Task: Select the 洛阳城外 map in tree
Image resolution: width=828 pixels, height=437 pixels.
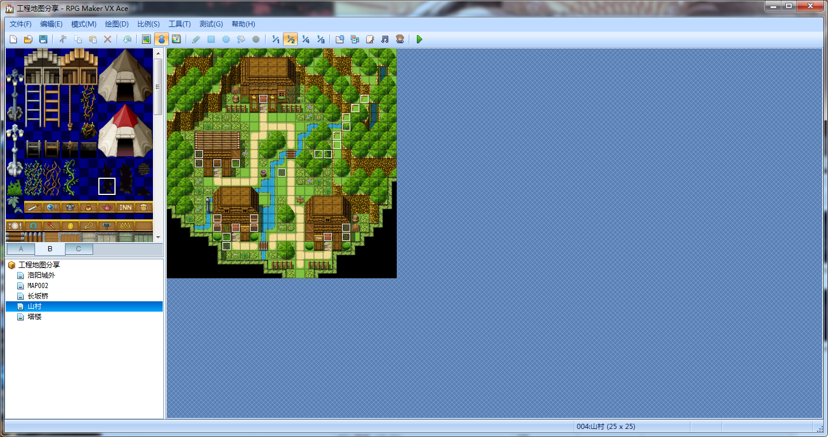Action: pyautogui.click(x=41, y=275)
